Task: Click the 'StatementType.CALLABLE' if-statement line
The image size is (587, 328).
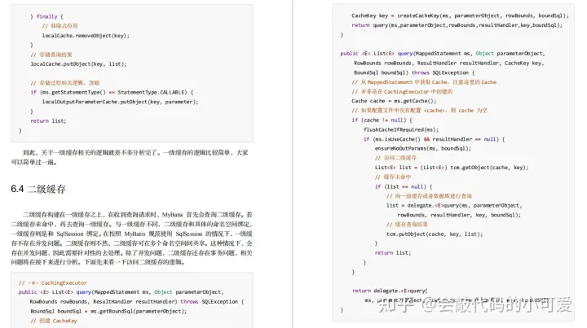Action: point(112,92)
